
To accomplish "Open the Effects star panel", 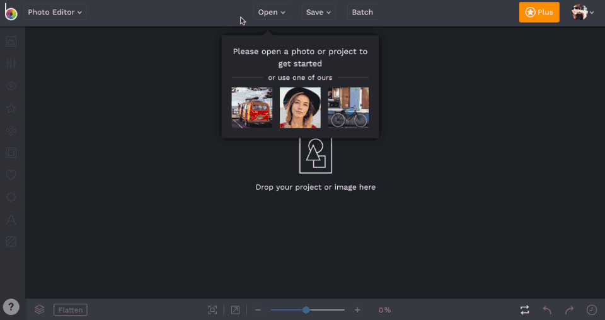I will click(x=11, y=108).
